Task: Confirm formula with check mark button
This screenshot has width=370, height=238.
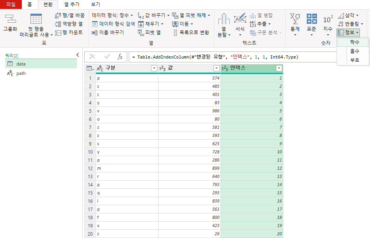Action: [x=107, y=57]
